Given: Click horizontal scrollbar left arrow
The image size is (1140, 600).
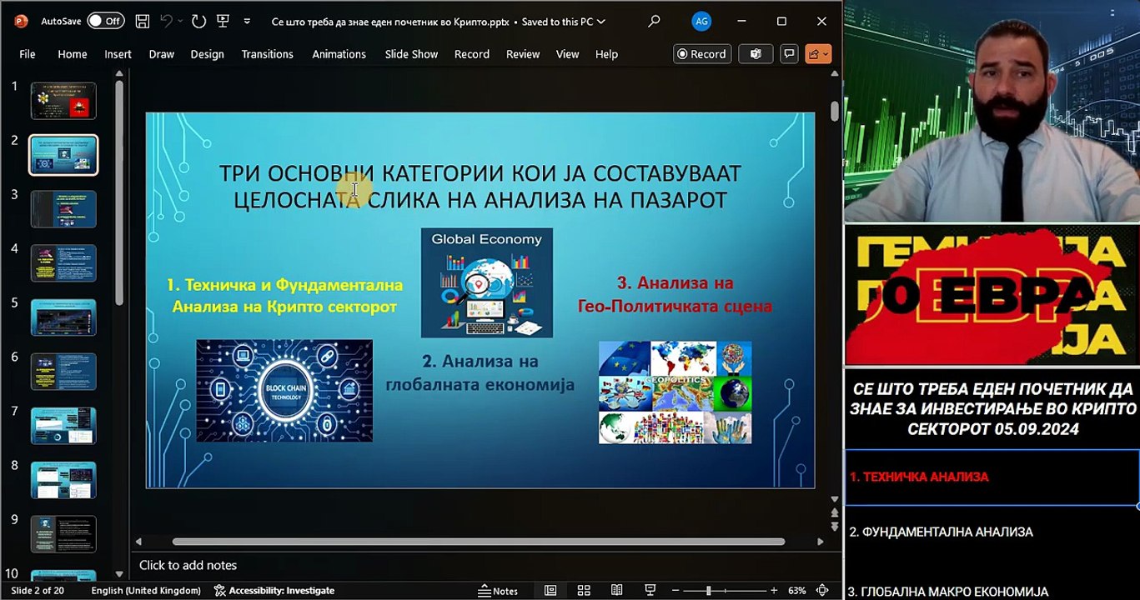Looking at the screenshot, I should pos(138,542).
